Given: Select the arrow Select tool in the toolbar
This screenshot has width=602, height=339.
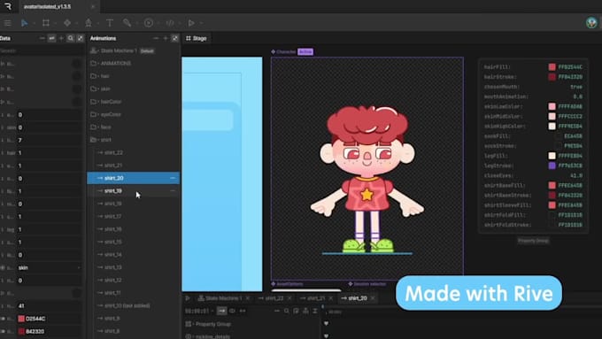Looking at the screenshot, I should (x=24, y=23).
